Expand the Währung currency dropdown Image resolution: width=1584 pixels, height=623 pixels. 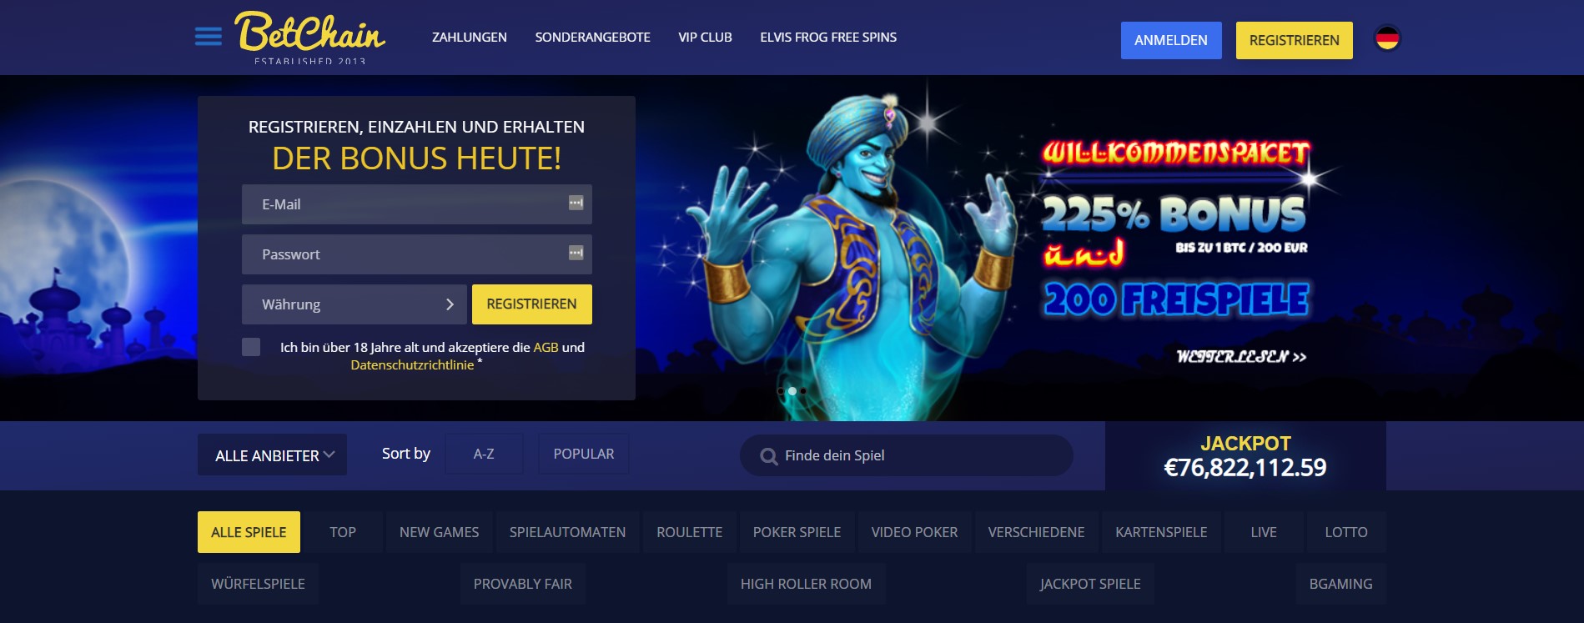click(355, 304)
